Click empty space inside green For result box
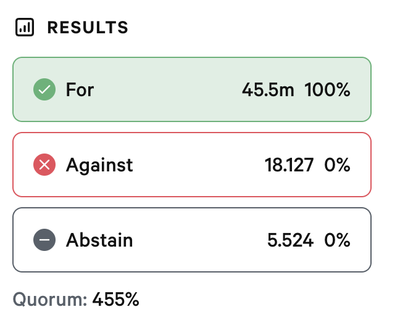This screenshot has width=400, height=328. pyautogui.click(x=167, y=90)
